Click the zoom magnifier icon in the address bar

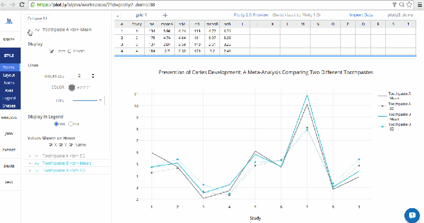(402, 4)
